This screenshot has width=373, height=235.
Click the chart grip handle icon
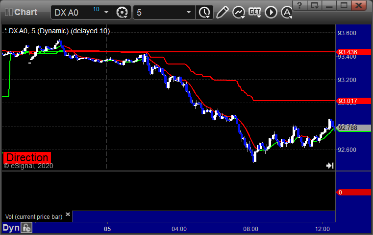[x=8, y=12]
